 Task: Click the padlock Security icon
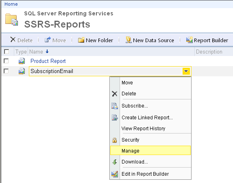[x=114, y=140]
